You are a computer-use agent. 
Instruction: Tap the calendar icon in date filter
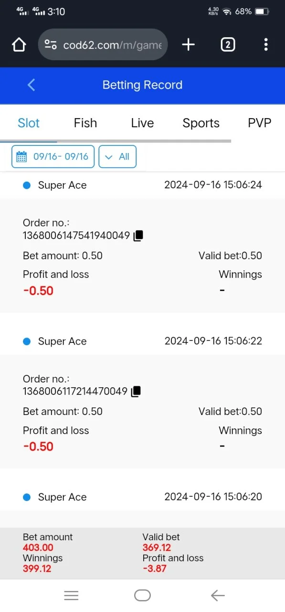(x=21, y=157)
